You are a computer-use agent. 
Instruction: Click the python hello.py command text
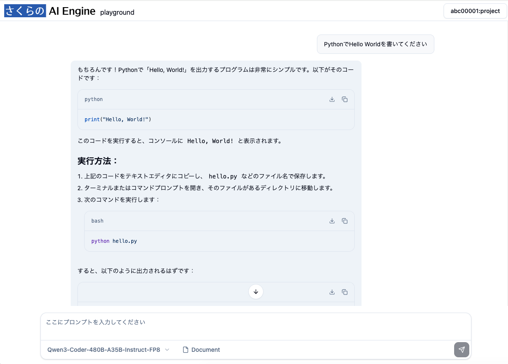pos(114,241)
